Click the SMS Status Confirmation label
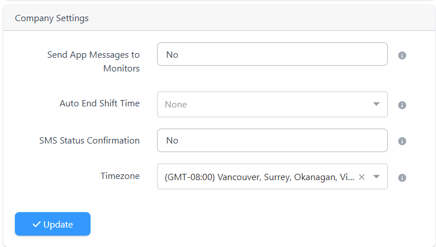Image resolution: width=436 pixels, height=247 pixels. point(89,141)
